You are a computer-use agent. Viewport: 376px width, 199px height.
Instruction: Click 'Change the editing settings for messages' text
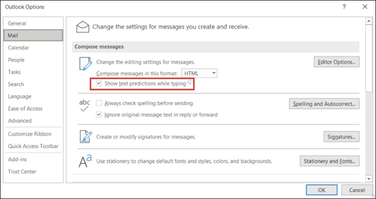click(145, 62)
